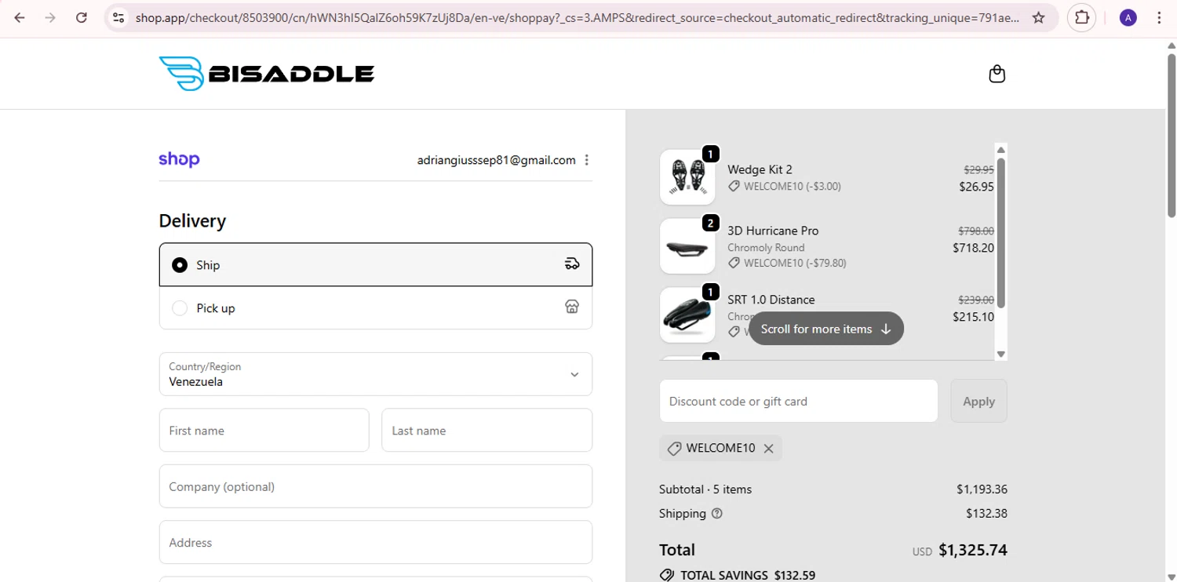Screen dimensions: 1177x582
Task: Click the Scroll for more items button
Action: 826,329
